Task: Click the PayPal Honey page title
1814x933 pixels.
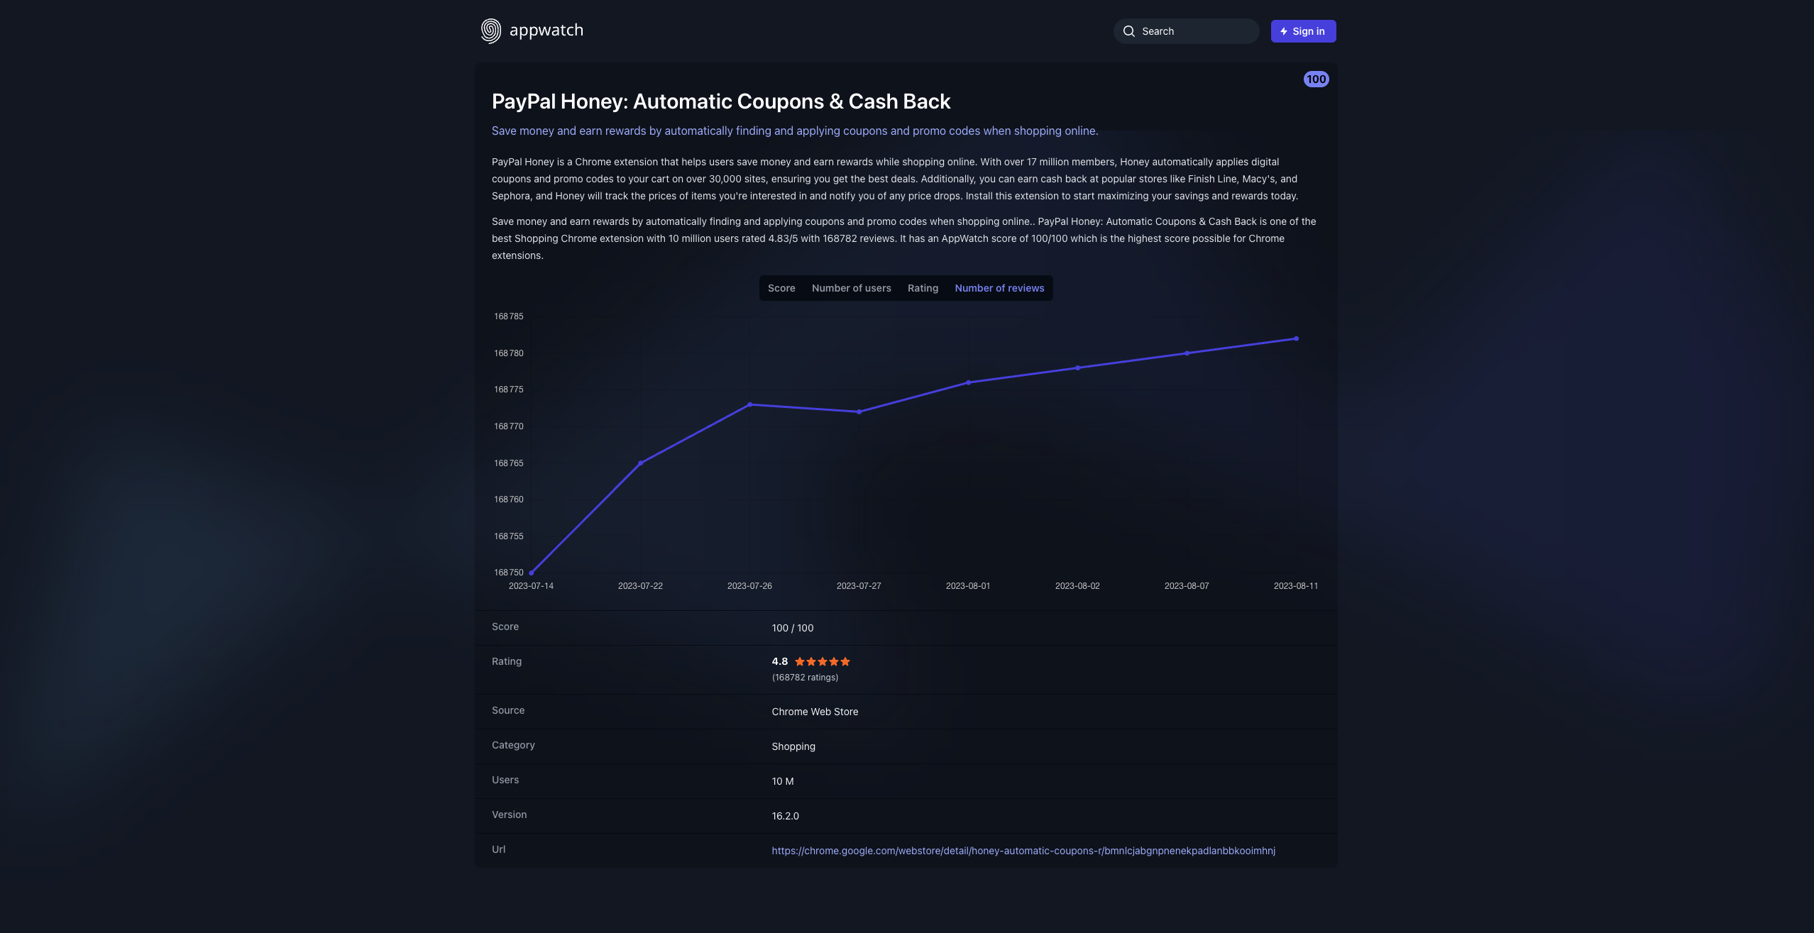Action: coord(721,101)
